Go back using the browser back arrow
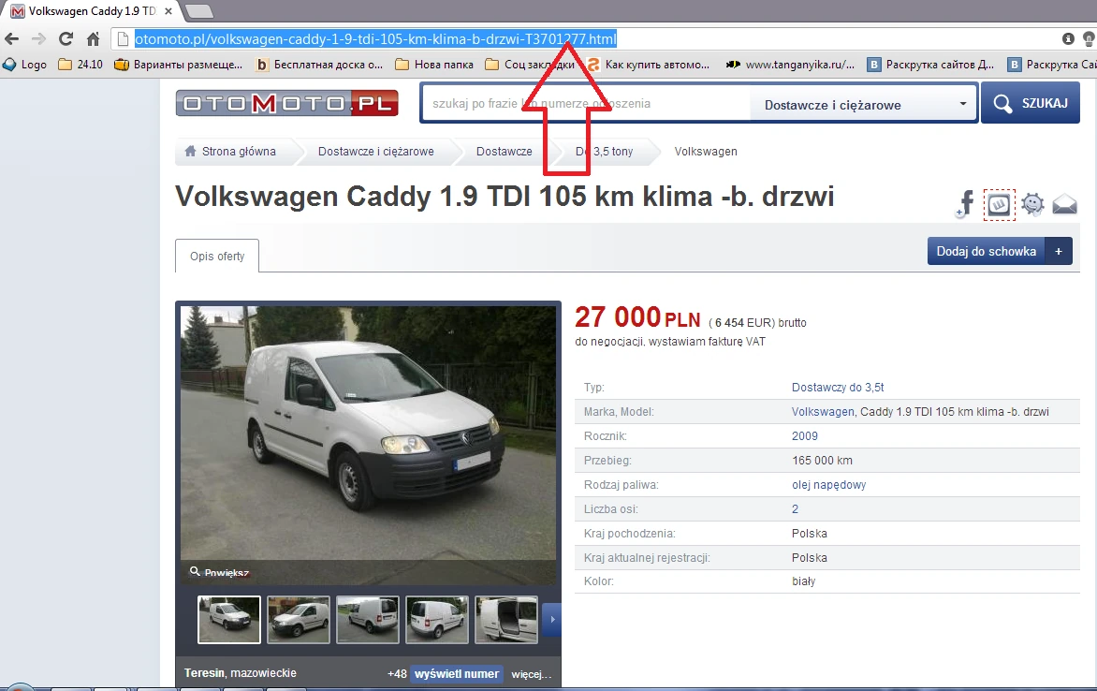This screenshot has height=691, width=1097. pyautogui.click(x=13, y=38)
